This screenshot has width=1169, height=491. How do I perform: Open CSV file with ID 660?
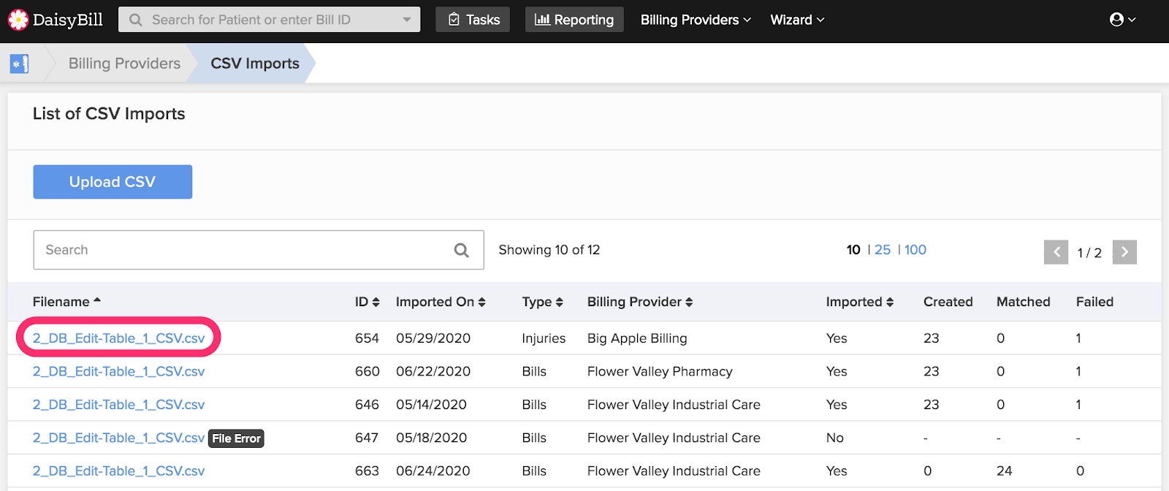(x=118, y=371)
